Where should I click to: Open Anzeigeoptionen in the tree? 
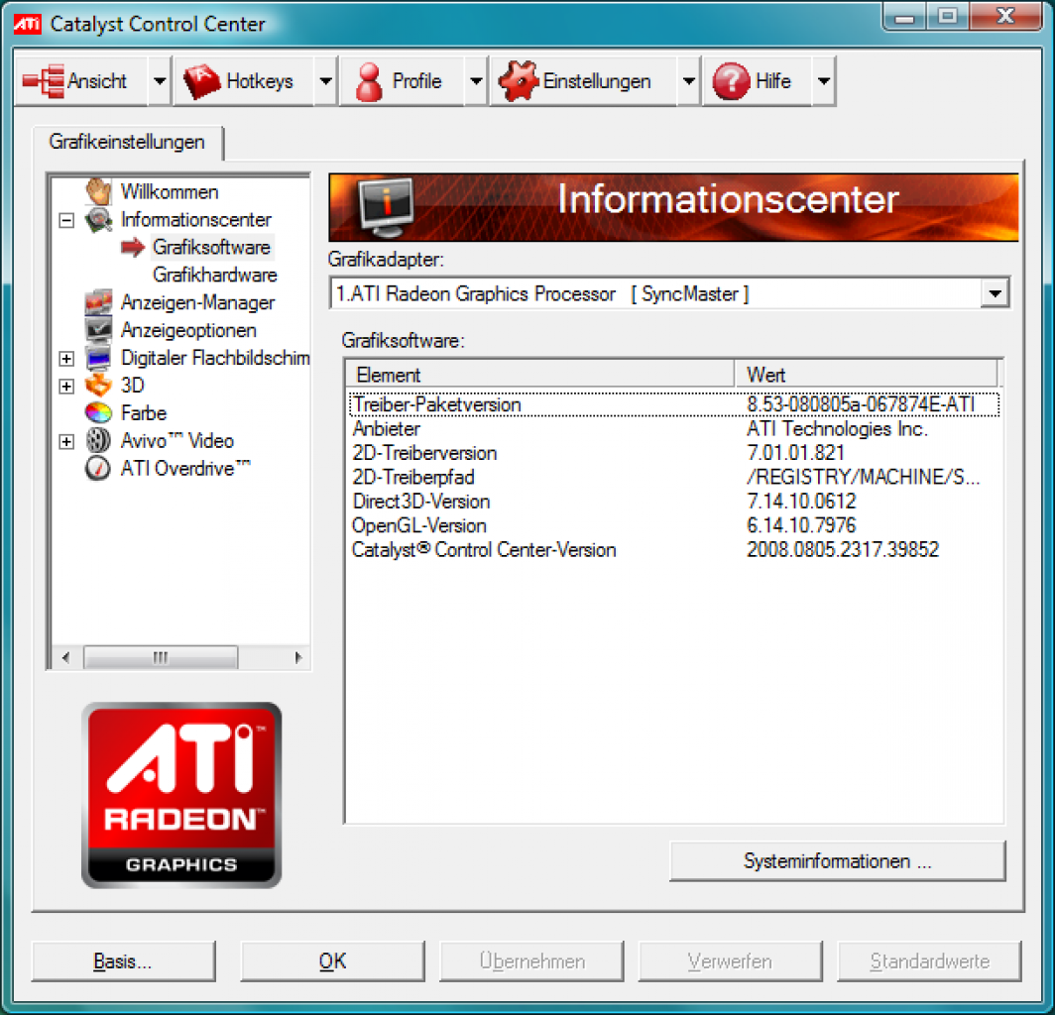(188, 330)
